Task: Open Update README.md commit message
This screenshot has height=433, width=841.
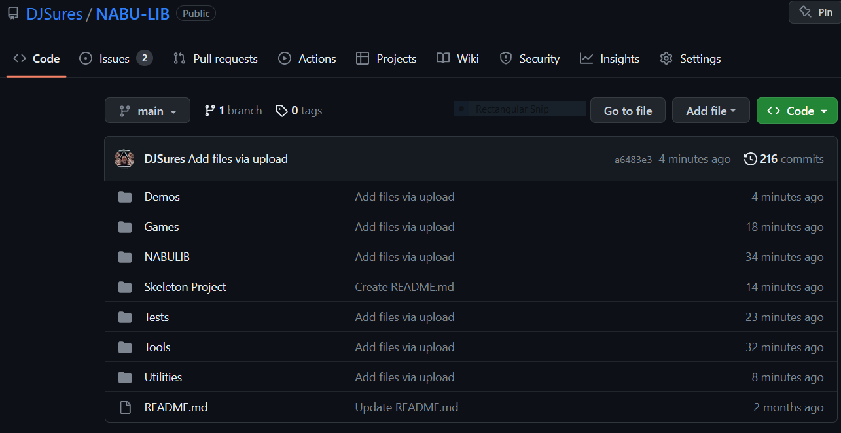Action: [x=406, y=407]
